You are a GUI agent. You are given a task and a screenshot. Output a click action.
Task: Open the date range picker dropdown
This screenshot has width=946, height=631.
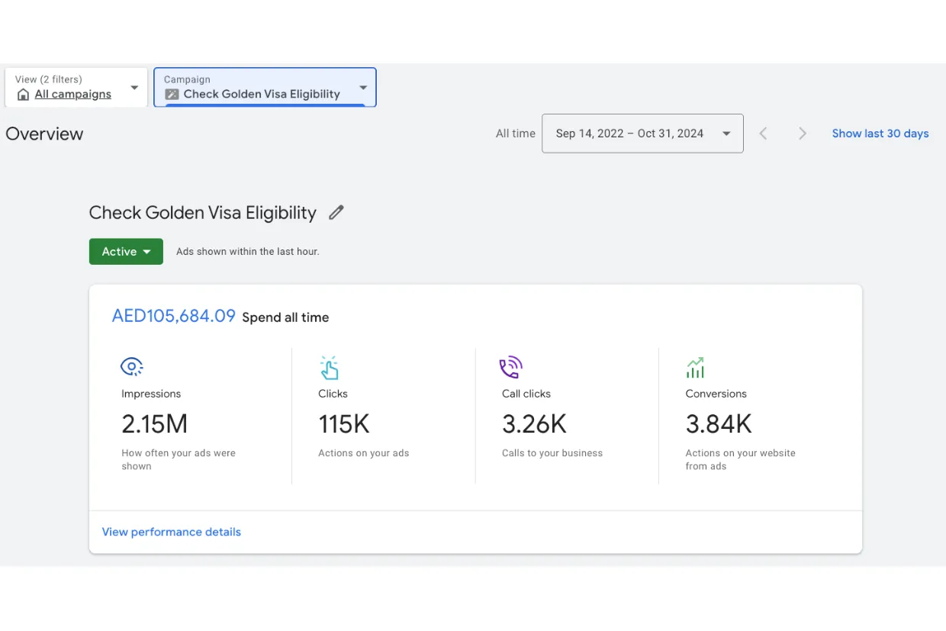click(x=642, y=134)
